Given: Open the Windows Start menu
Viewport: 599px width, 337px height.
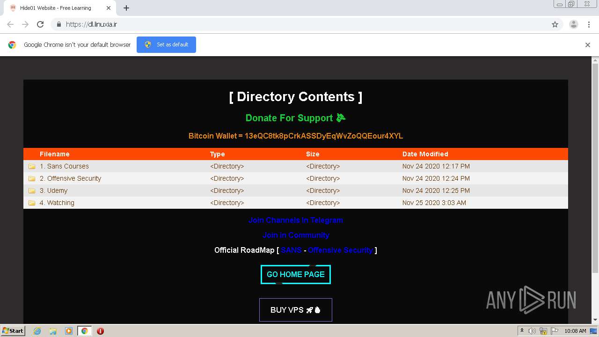Looking at the screenshot, I should coord(13,330).
